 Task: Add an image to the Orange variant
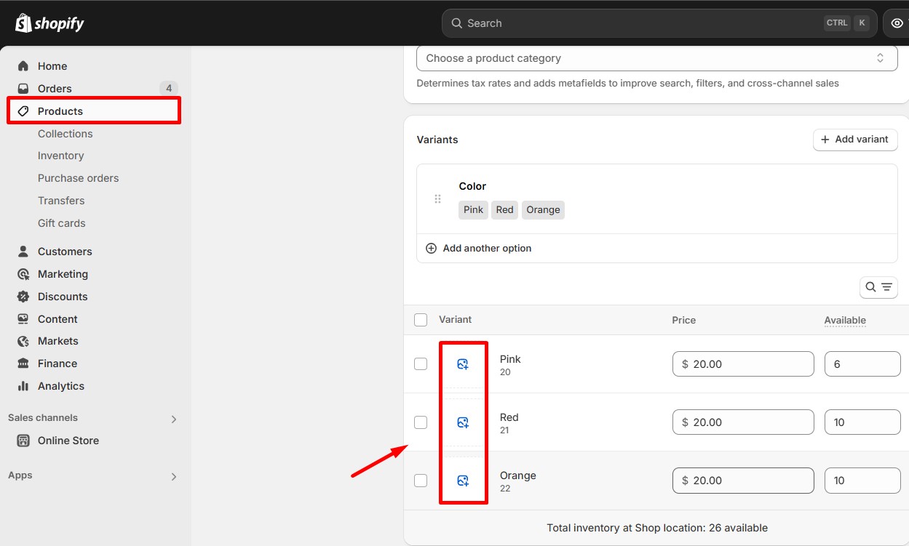point(464,480)
